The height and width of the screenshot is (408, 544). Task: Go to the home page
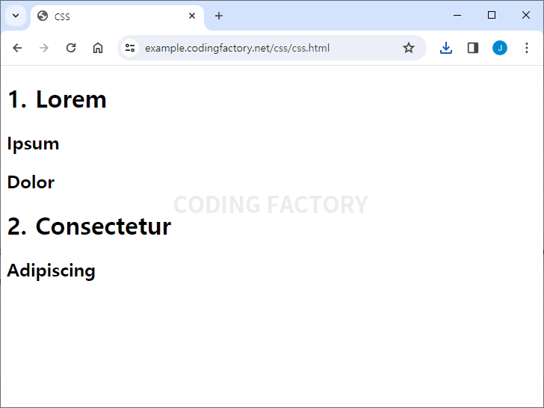[98, 48]
